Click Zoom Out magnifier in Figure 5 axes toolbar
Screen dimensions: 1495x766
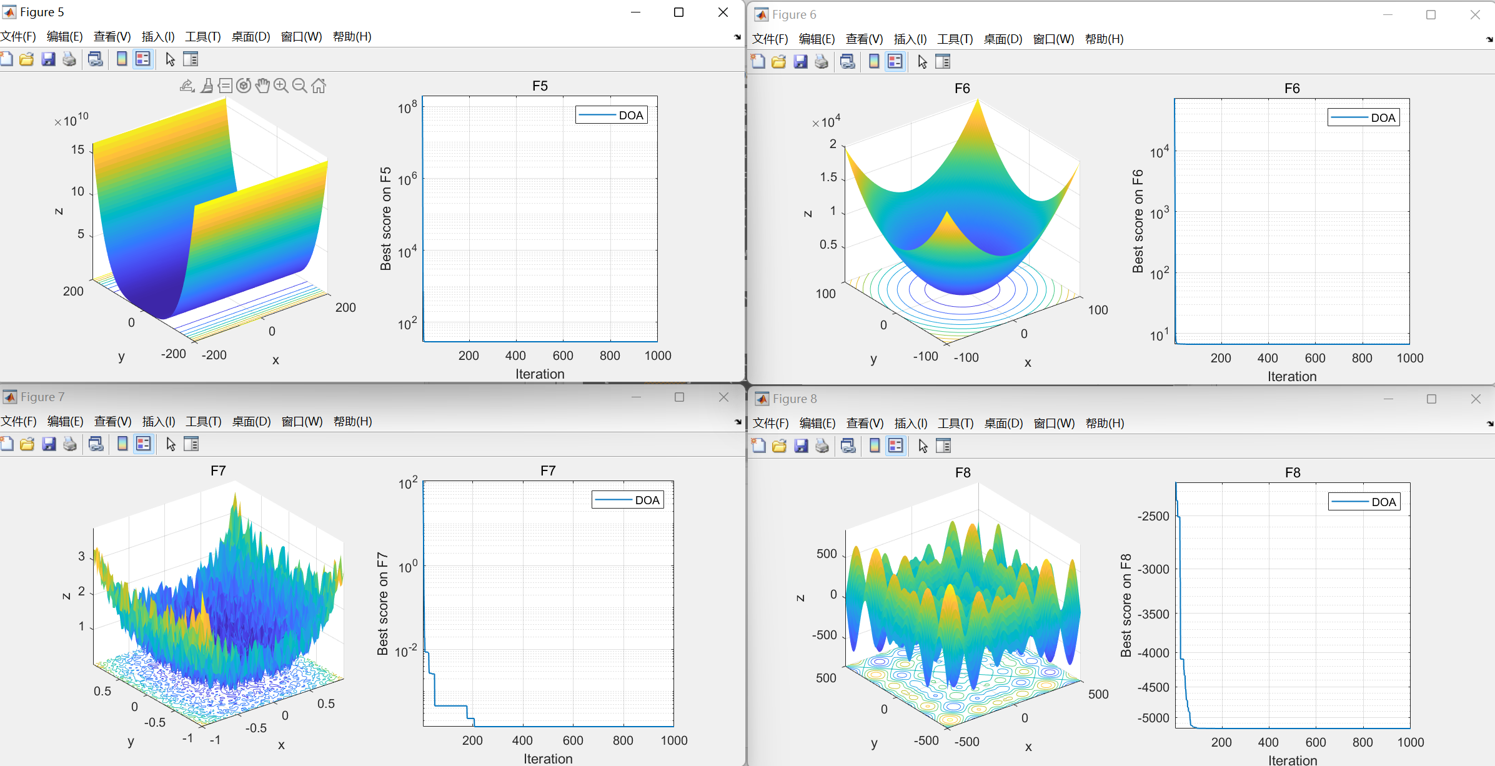point(300,86)
